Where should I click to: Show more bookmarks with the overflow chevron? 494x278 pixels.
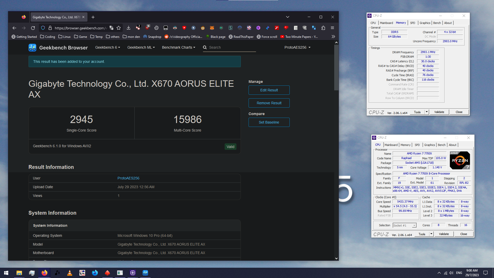click(x=333, y=37)
